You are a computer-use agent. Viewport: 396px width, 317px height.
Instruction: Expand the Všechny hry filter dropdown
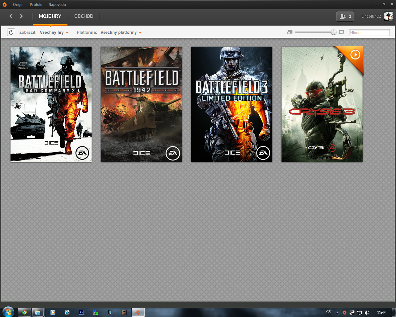54,33
